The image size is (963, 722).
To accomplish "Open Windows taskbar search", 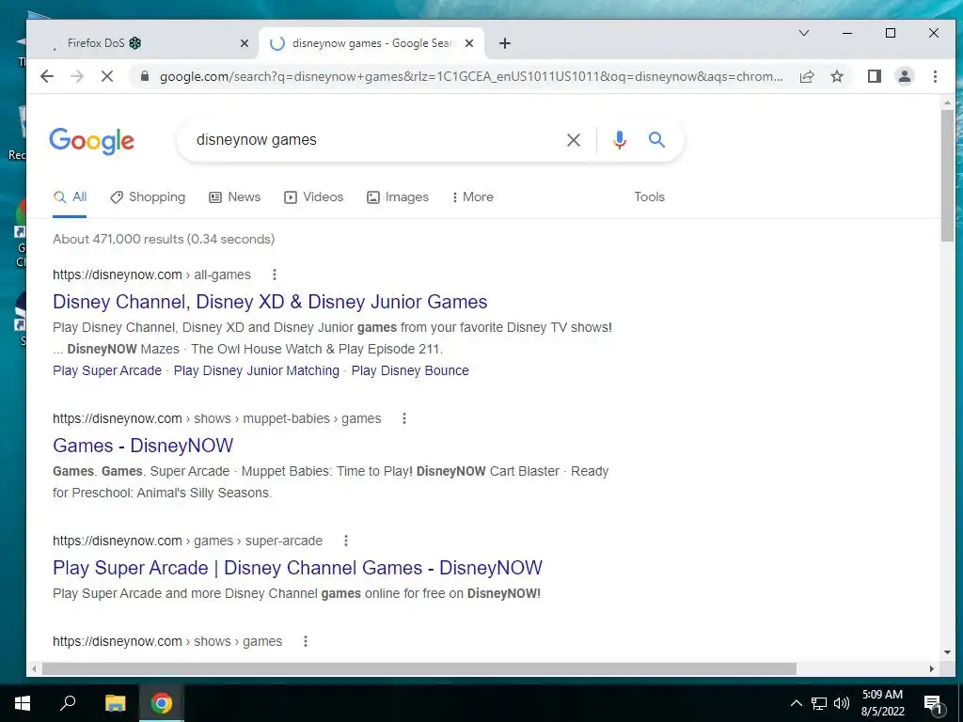I will [x=68, y=703].
